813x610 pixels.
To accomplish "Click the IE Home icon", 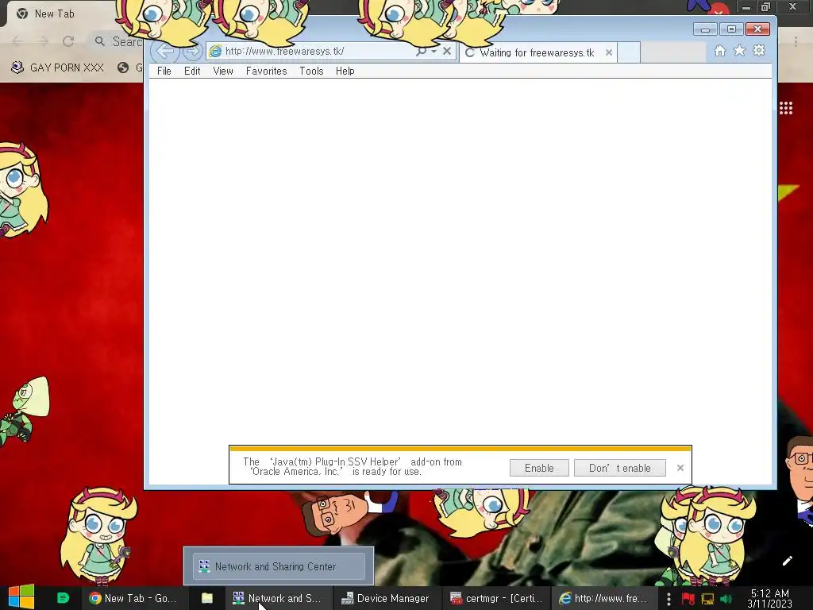I will coord(719,50).
